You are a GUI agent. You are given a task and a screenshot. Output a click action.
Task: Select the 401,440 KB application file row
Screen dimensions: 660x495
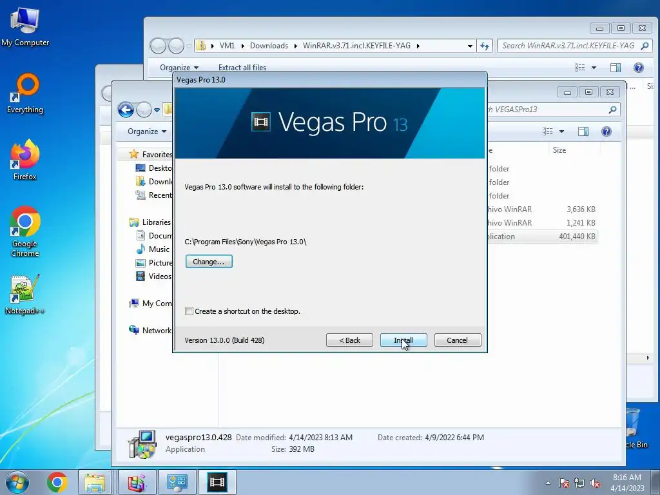click(x=543, y=236)
